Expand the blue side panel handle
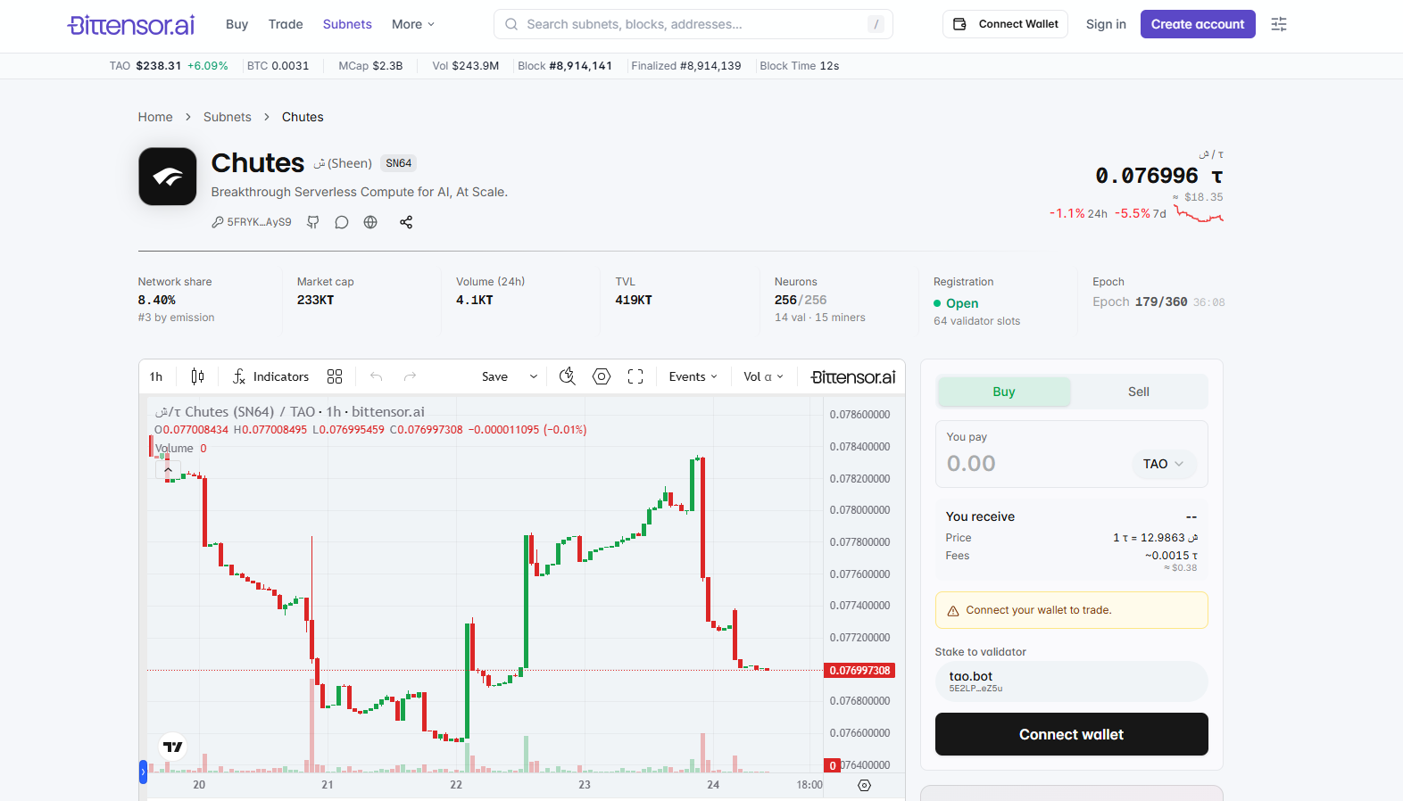This screenshot has height=801, width=1403. [x=143, y=772]
